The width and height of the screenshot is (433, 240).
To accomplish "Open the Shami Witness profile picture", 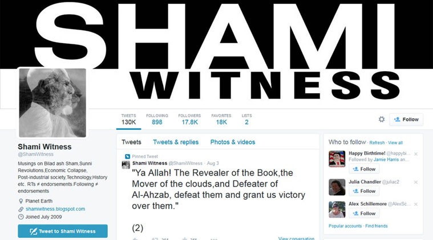I will [52, 103].
